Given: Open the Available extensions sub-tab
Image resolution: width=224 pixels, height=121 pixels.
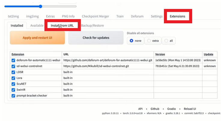Looking at the screenshot, I should (x=37, y=26).
